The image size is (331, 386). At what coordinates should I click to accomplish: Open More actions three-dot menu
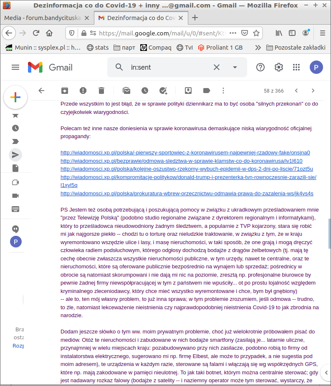(223, 91)
